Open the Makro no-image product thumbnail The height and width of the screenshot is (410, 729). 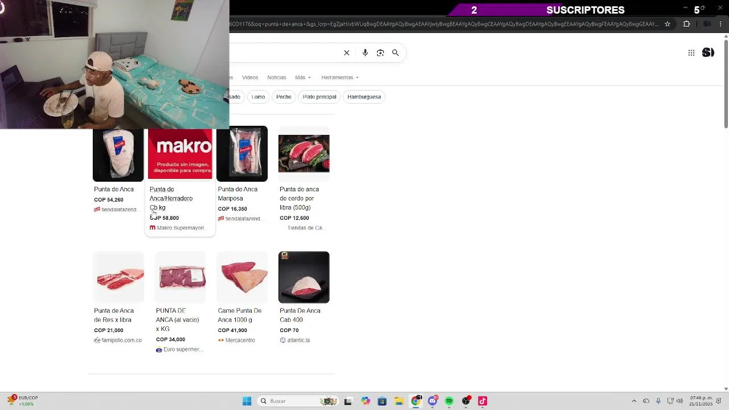click(180, 154)
